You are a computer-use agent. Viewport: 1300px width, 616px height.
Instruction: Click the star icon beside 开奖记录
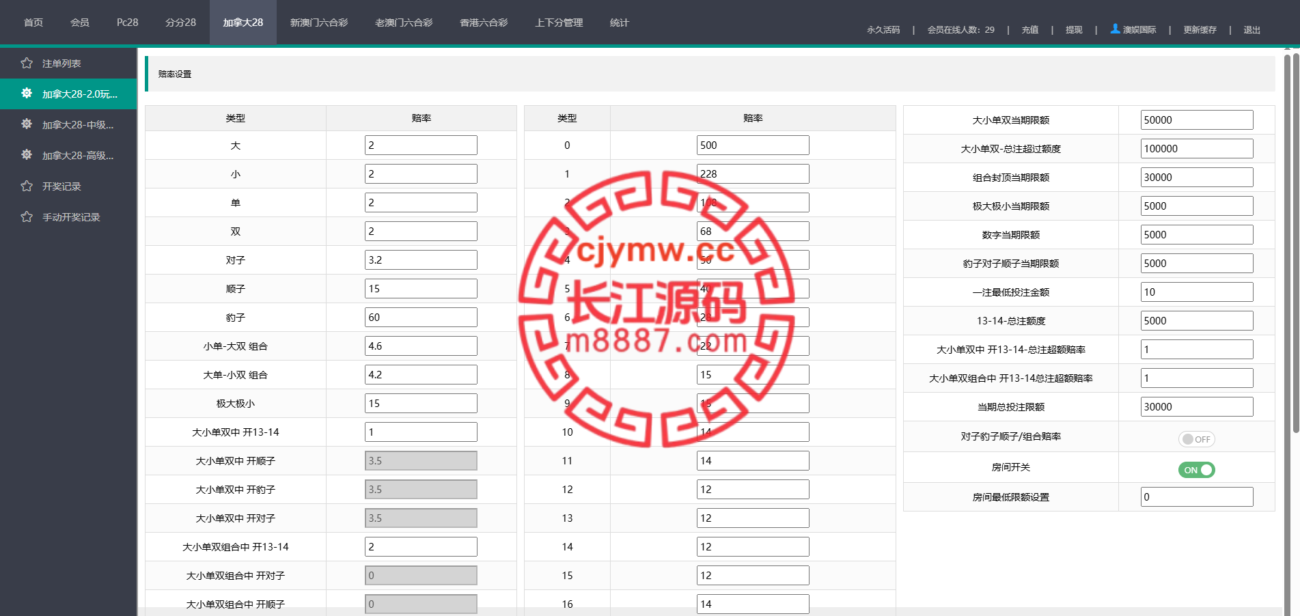[27, 186]
